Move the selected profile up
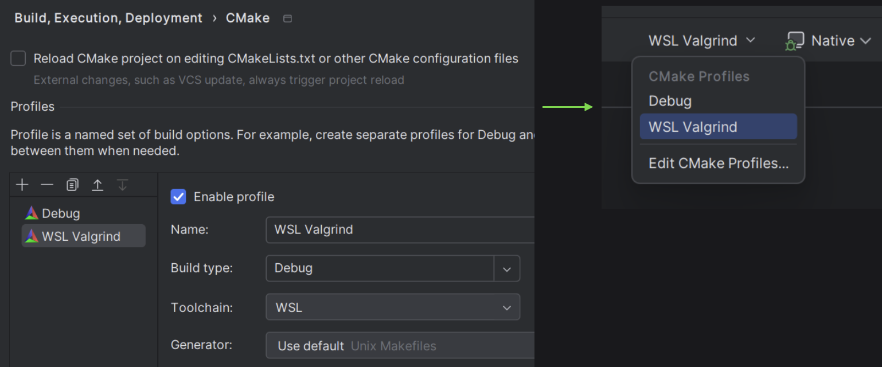Viewport: 882px width, 367px height. point(97,185)
